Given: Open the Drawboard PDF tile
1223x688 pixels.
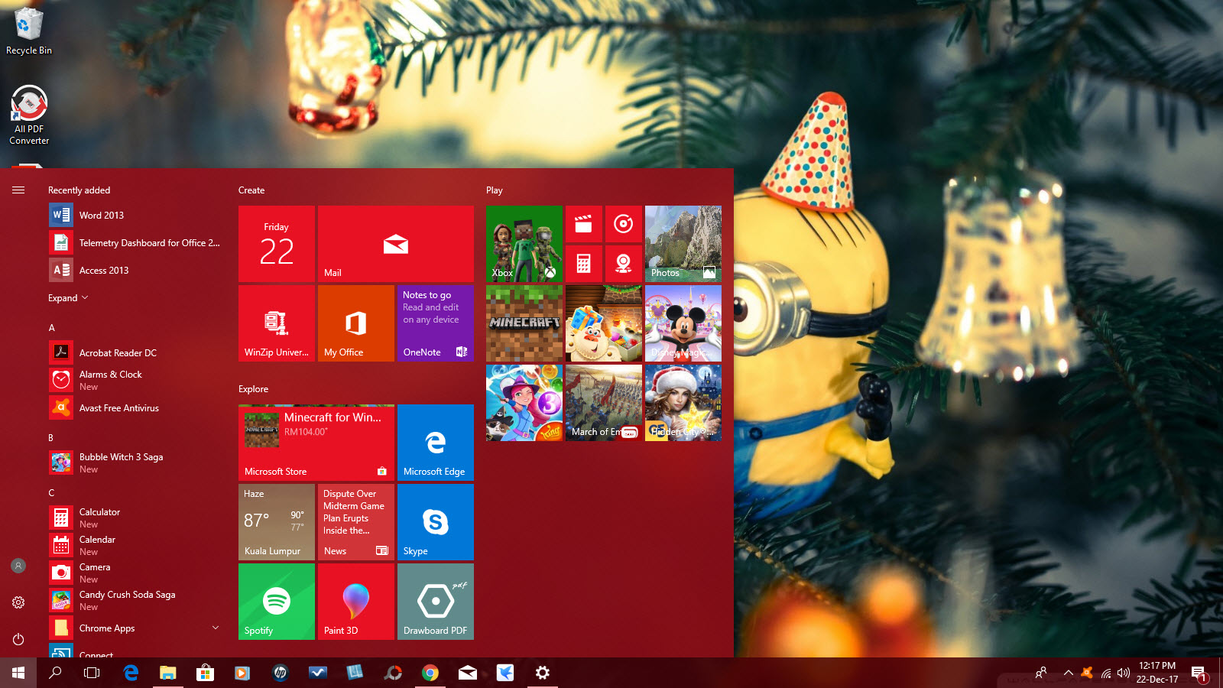Looking at the screenshot, I should 436,602.
